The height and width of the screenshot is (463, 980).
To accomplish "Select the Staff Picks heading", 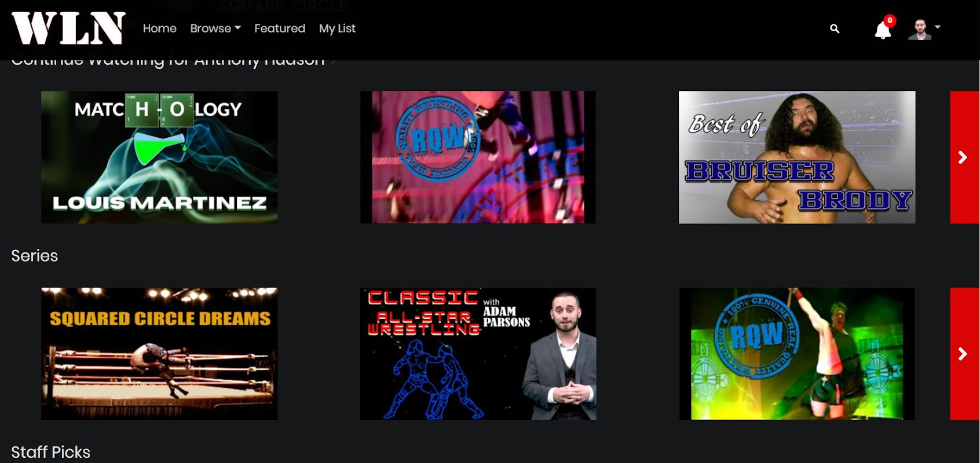I will [x=51, y=452].
